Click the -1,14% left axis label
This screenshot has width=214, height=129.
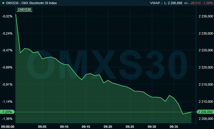point(7,102)
